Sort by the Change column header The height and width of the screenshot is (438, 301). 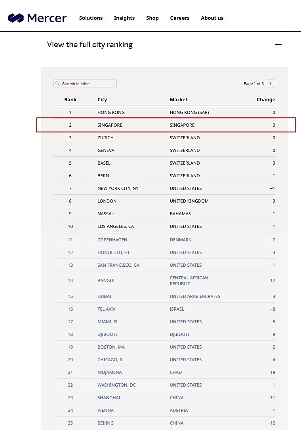(x=266, y=100)
